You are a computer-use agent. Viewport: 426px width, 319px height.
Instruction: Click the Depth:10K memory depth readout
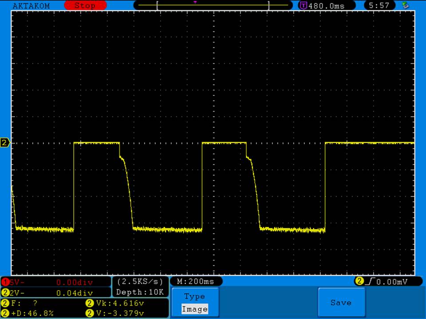coord(140,292)
